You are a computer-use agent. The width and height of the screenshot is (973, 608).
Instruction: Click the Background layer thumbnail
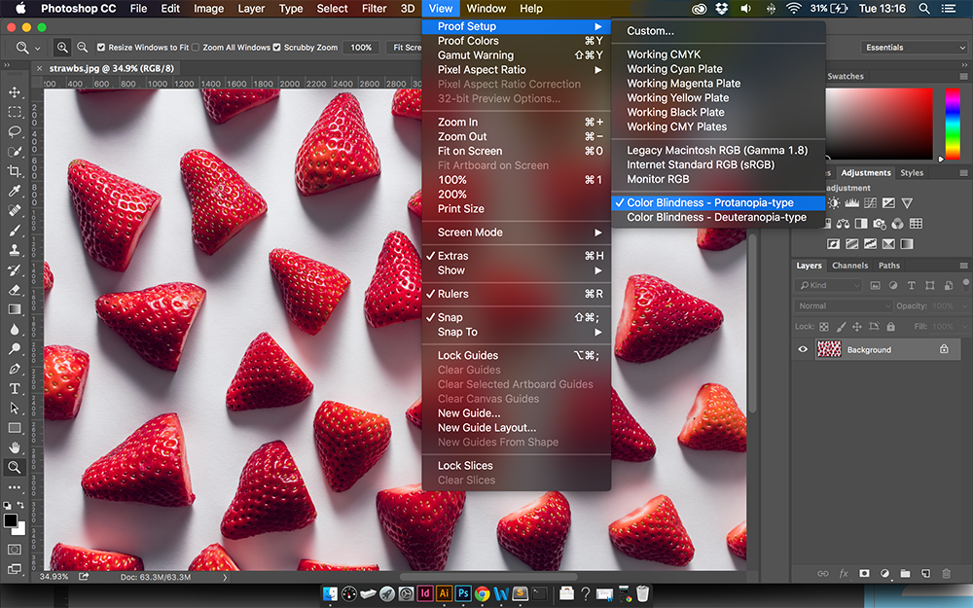pyautogui.click(x=829, y=349)
